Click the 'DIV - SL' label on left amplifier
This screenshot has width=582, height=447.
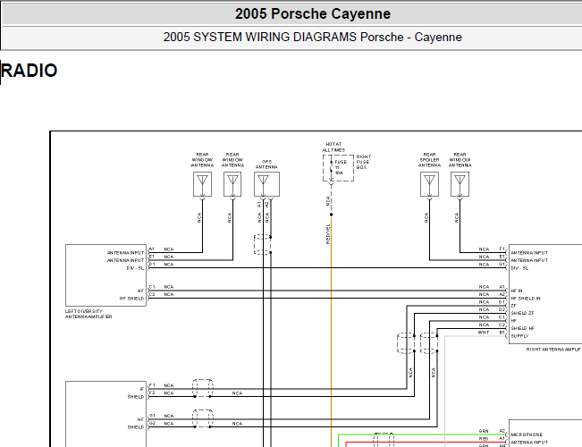[135, 268]
